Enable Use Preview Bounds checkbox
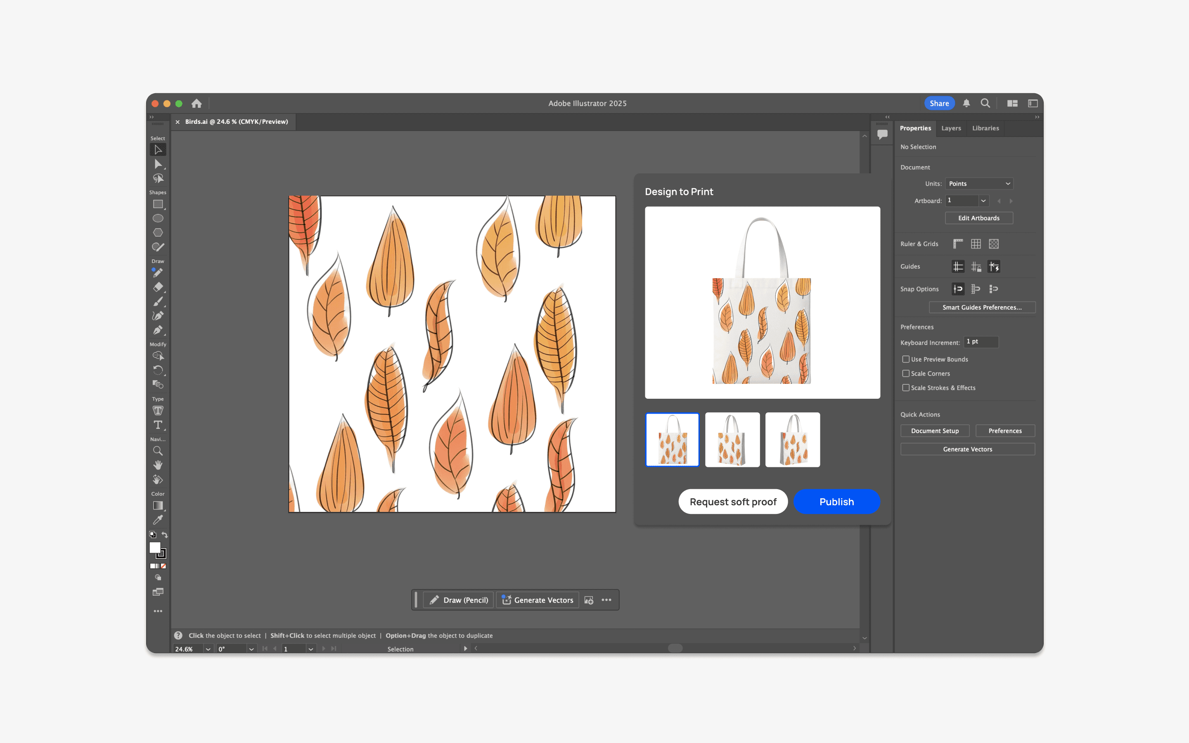The image size is (1189, 743). (x=905, y=359)
